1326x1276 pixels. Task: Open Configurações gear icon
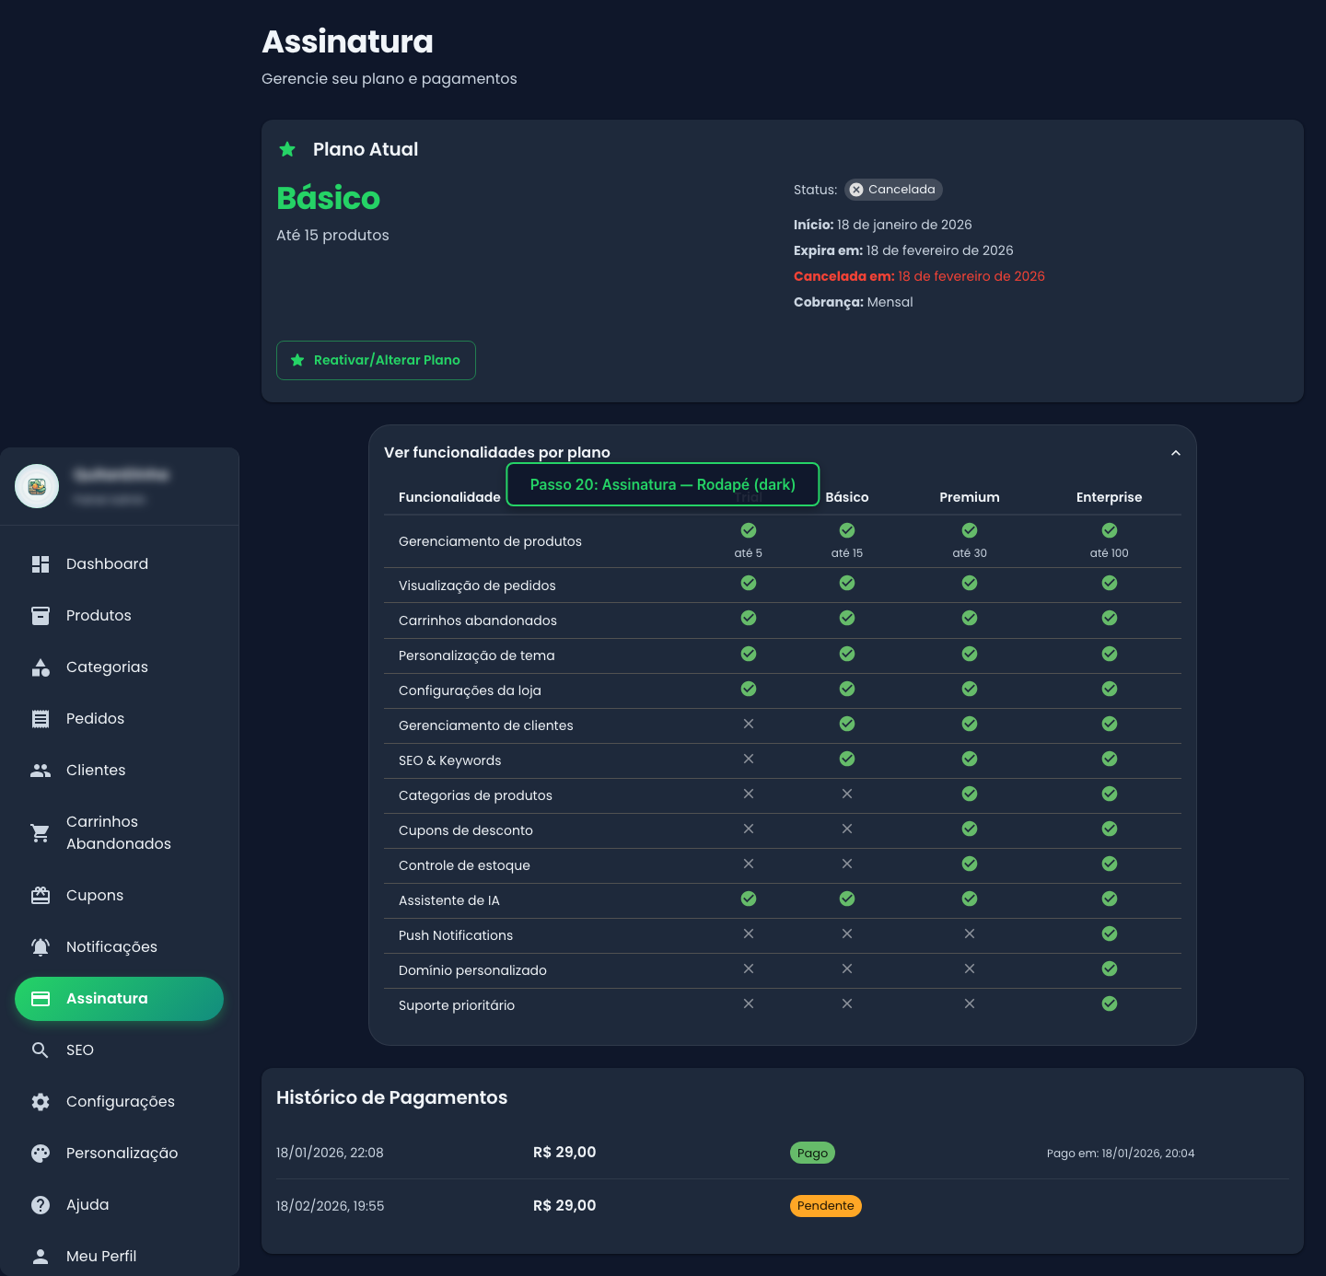41,1102
